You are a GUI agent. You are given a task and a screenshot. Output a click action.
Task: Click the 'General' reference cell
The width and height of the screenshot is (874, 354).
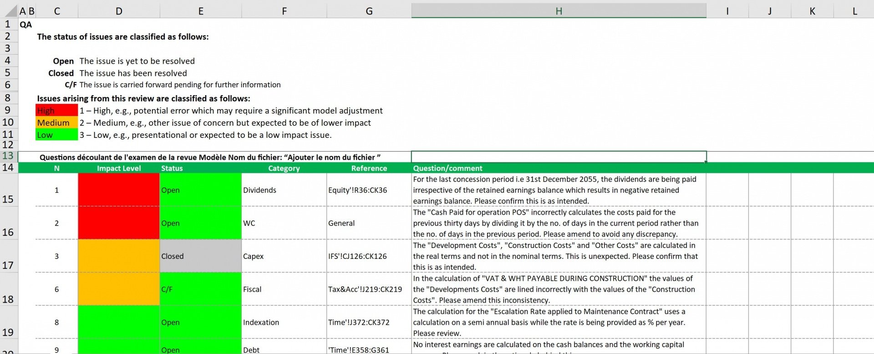coord(369,223)
